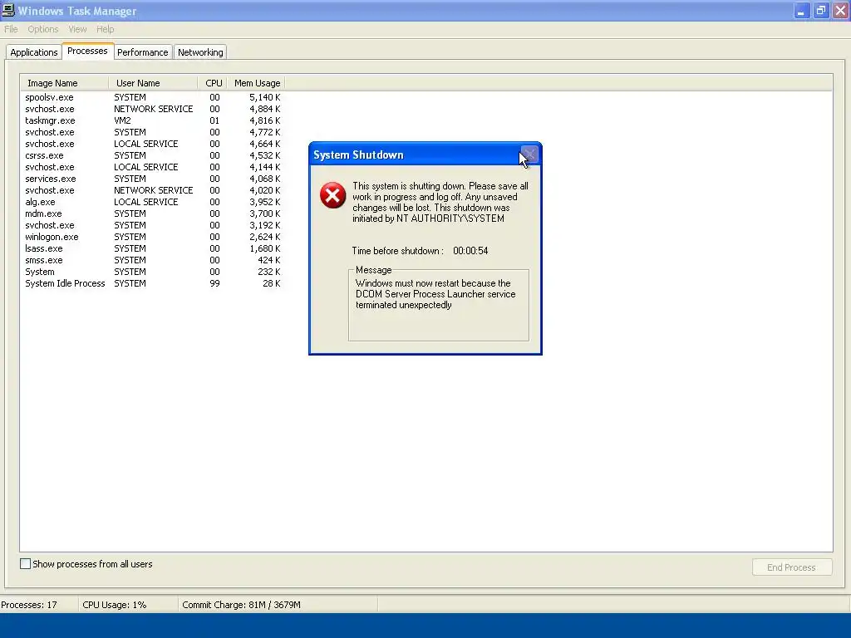Viewport: 851px width, 638px height.
Task: Minimize the Windows Task Manager window
Action: [801, 10]
